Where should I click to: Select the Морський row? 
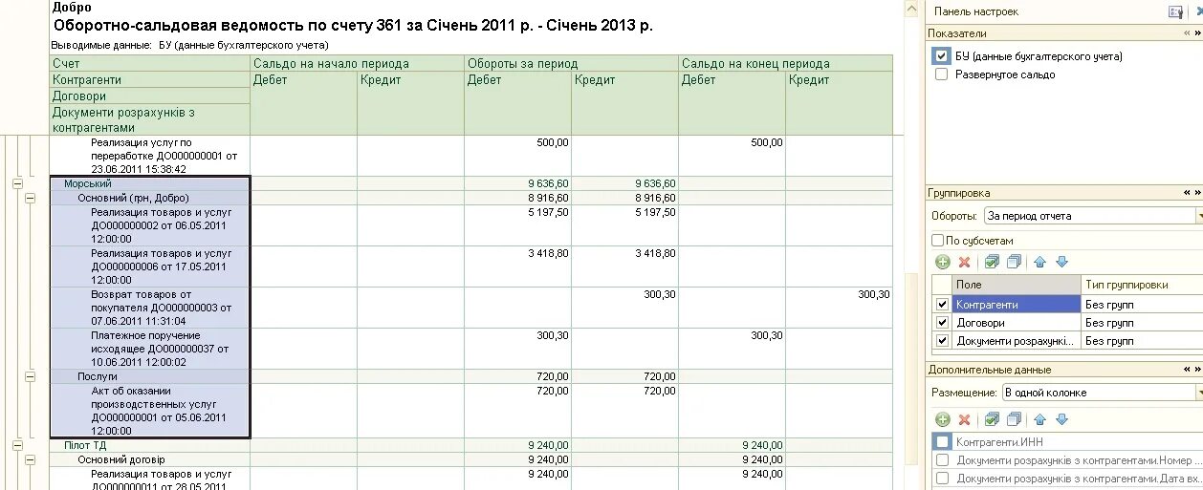(150, 183)
